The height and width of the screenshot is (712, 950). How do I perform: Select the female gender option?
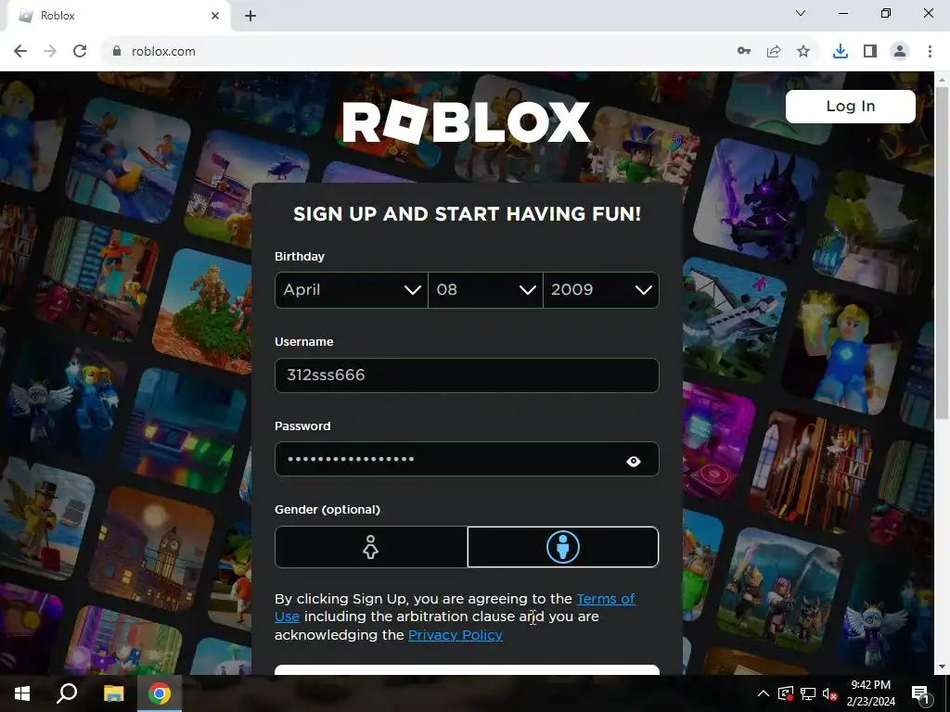[371, 547]
